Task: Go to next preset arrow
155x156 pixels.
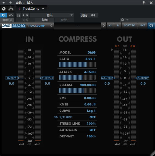Action: [27, 15]
